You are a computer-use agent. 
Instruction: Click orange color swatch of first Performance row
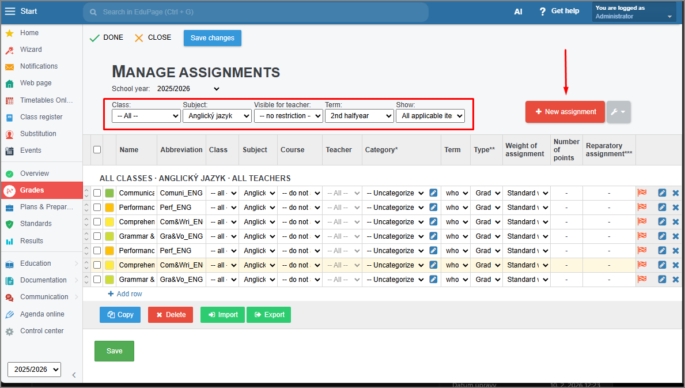[x=109, y=208]
